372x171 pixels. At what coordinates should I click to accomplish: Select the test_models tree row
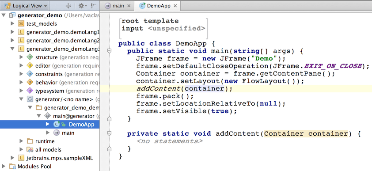click(50, 24)
